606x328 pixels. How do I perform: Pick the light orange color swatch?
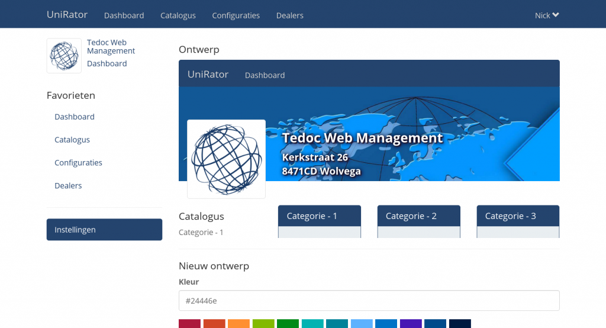(239, 323)
